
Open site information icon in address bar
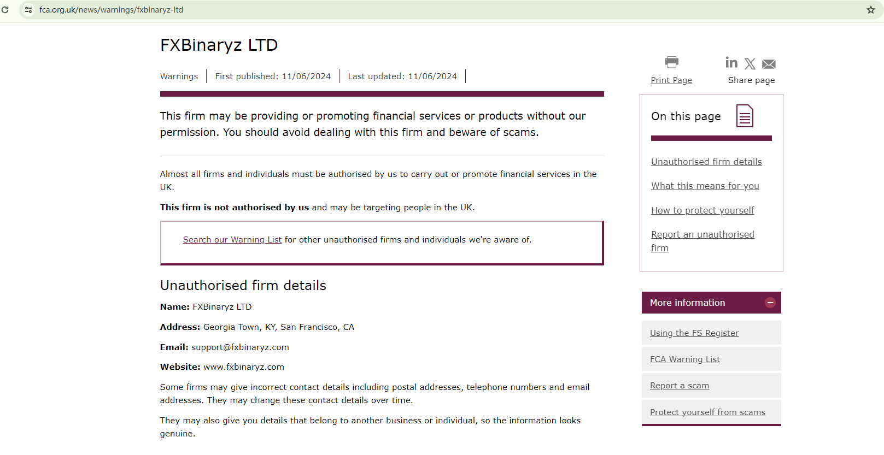tap(28, 10)
